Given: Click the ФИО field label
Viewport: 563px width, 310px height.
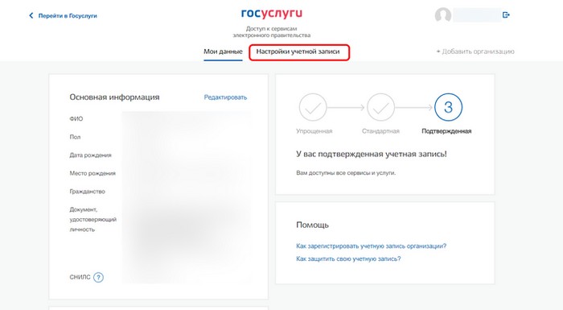Looking at the screenshot, I should click(x=76, y=118).
